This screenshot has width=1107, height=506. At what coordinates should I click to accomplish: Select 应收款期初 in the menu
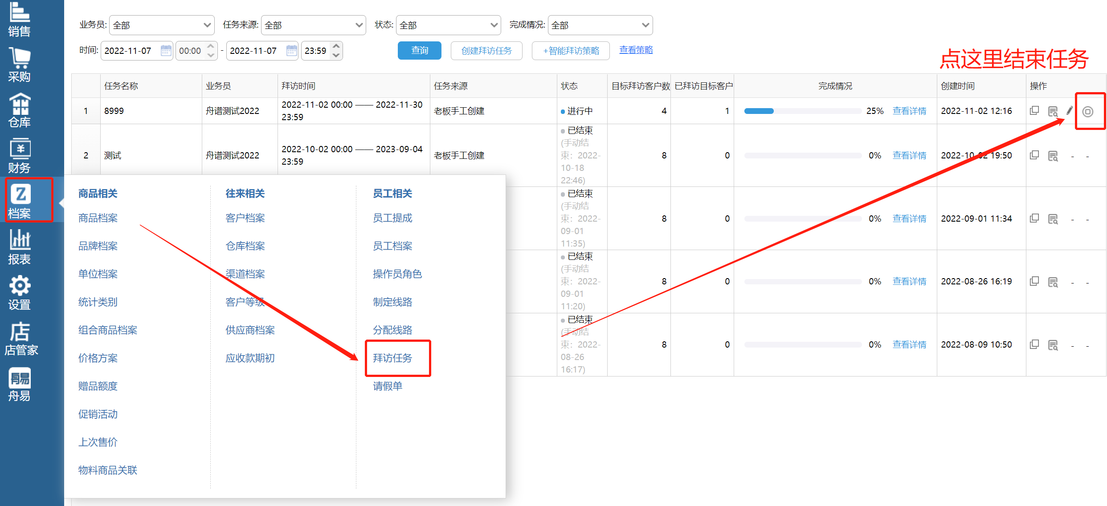point(250,358)
